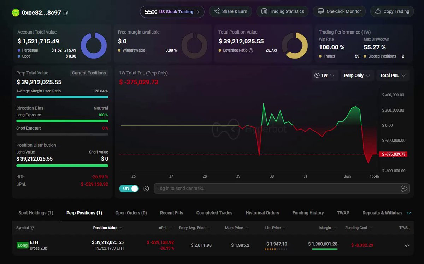Open TWAP tab
424x264 pixels.
point(343,213)
